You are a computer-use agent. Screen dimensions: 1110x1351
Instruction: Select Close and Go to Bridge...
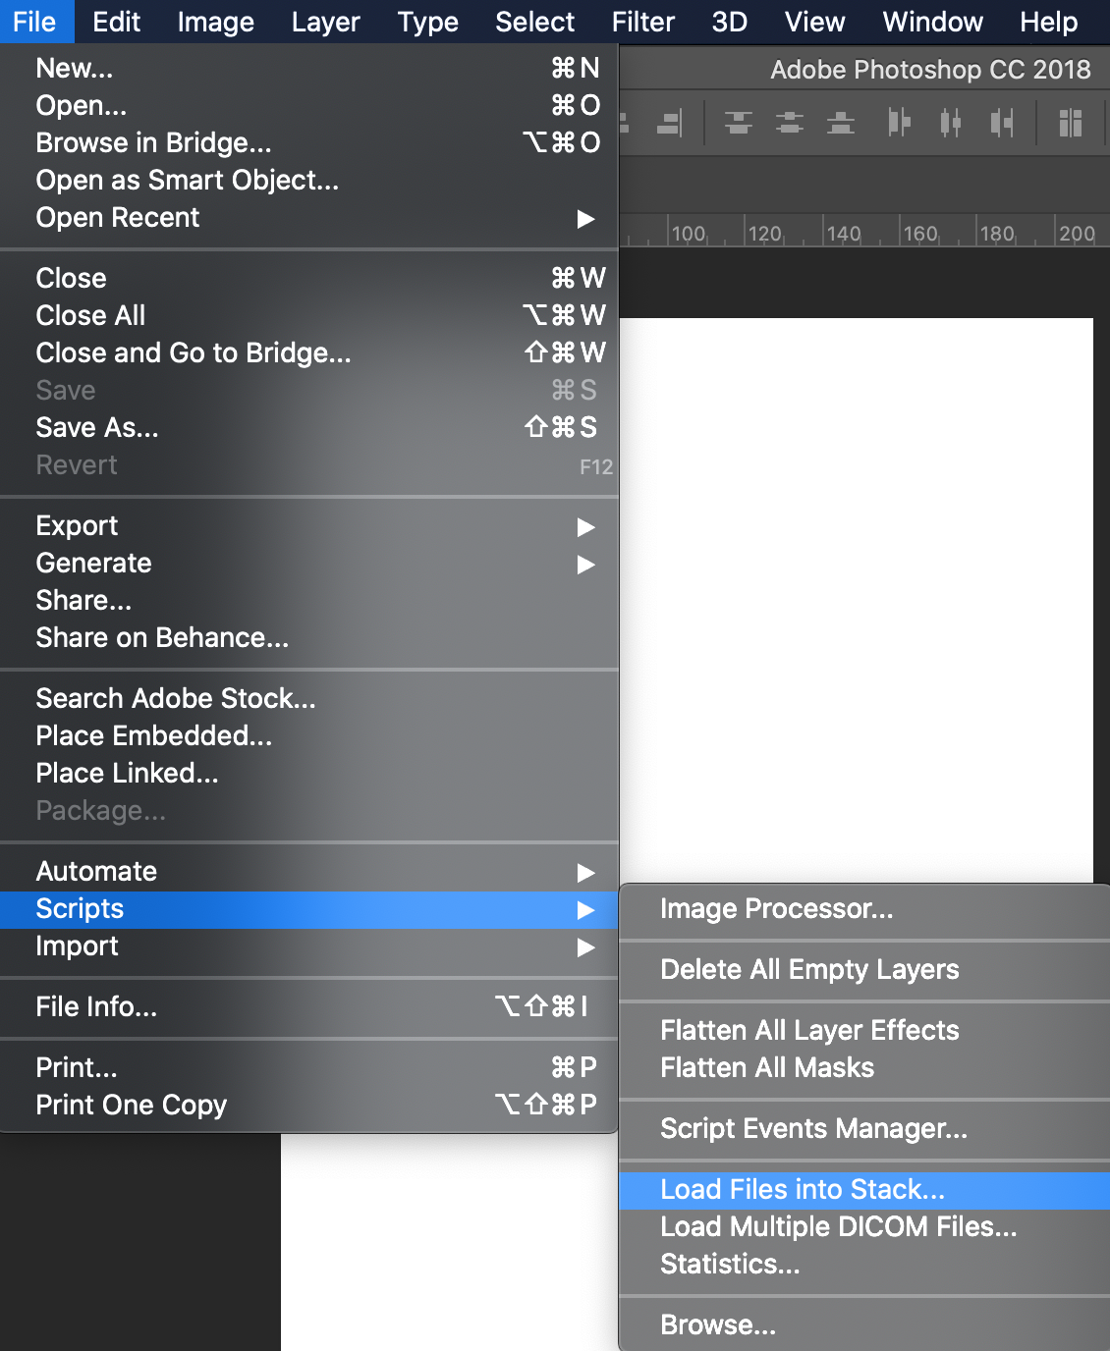309,352
